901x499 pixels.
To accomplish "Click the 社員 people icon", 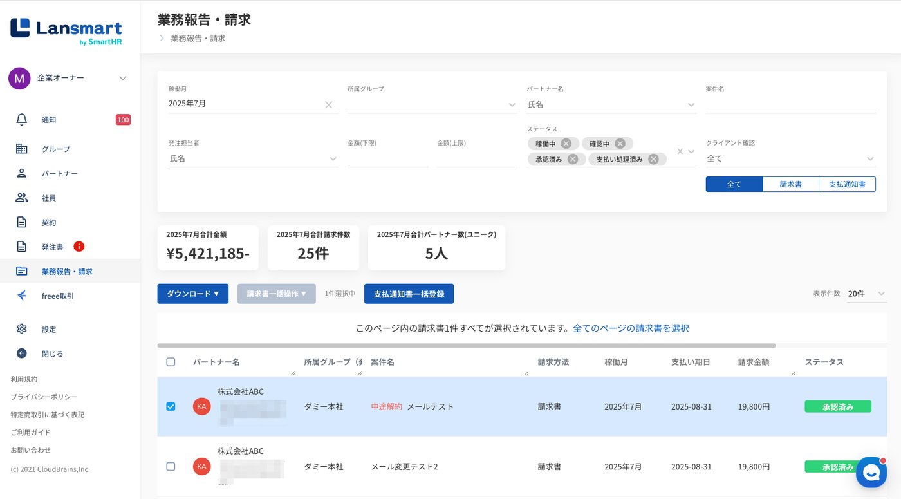I will (22, 198).
